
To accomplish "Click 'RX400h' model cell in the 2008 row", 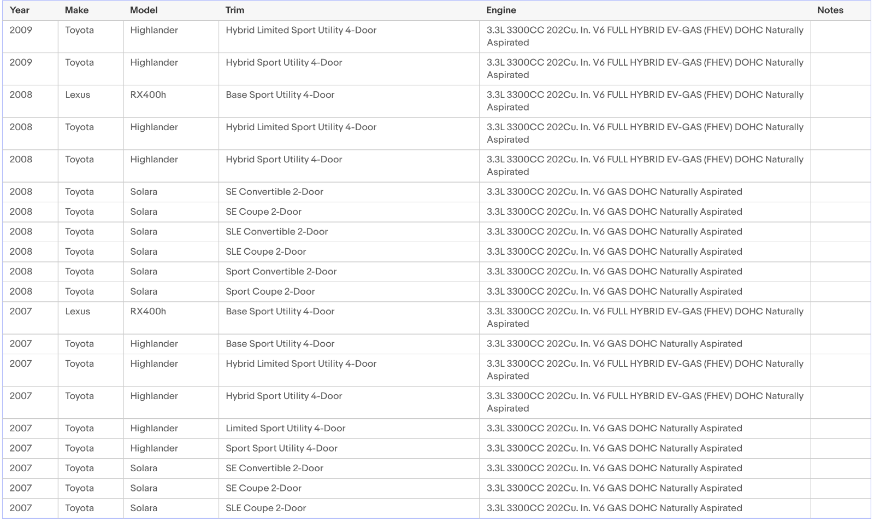I will (148, 95).
